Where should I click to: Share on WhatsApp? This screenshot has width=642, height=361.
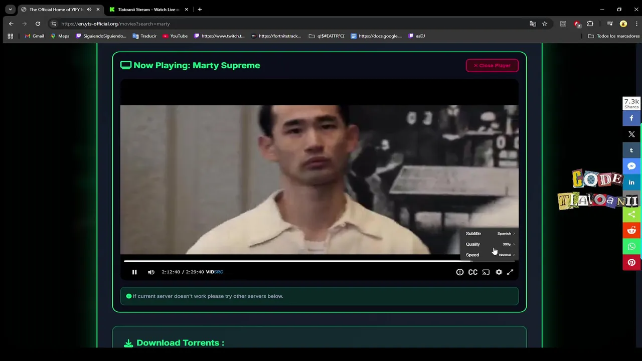tap(631, 247)
